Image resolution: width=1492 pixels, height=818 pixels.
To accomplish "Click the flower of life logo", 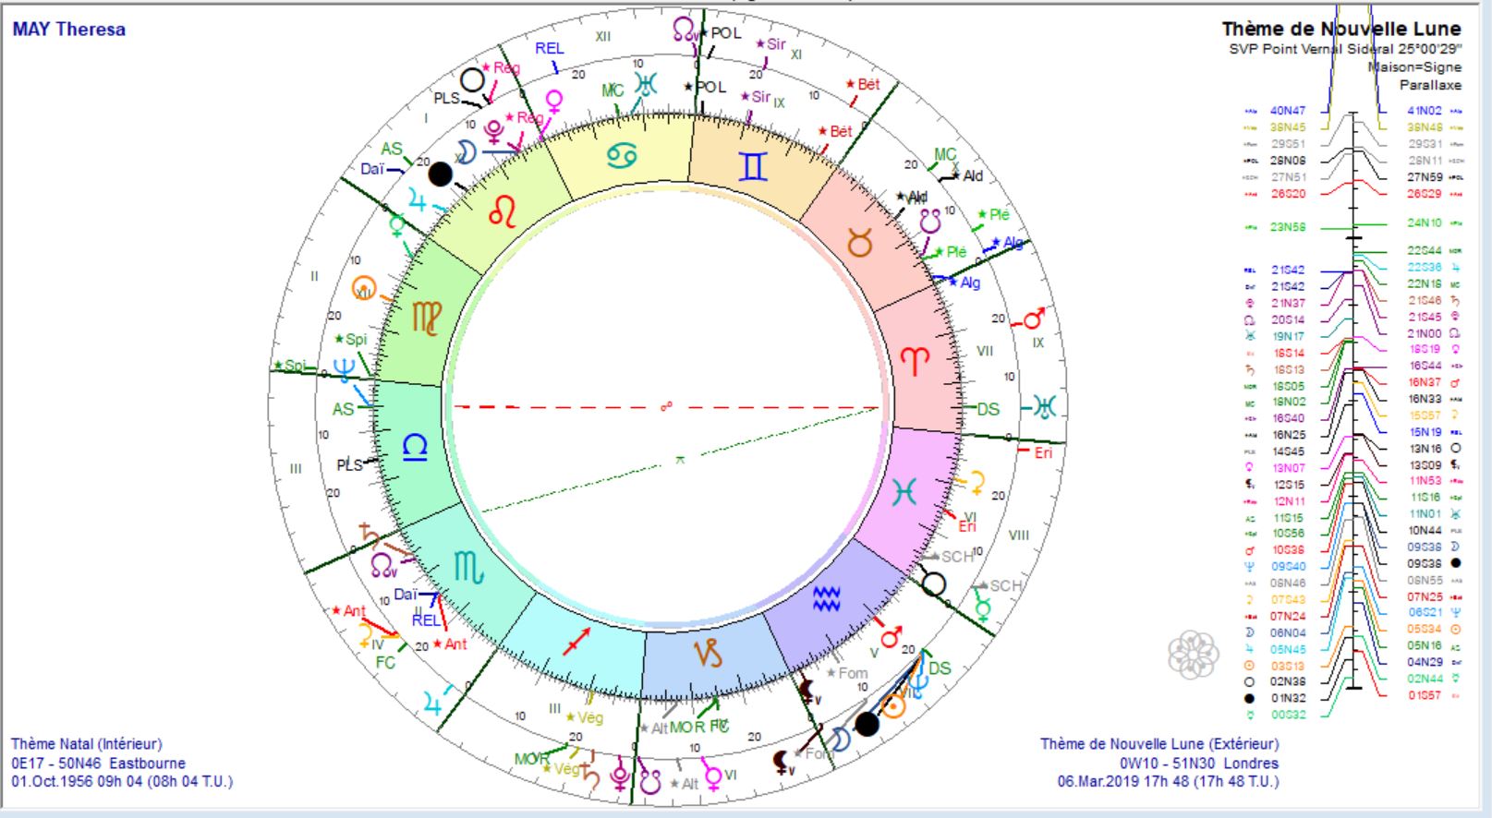I will tap(1193, 655).
